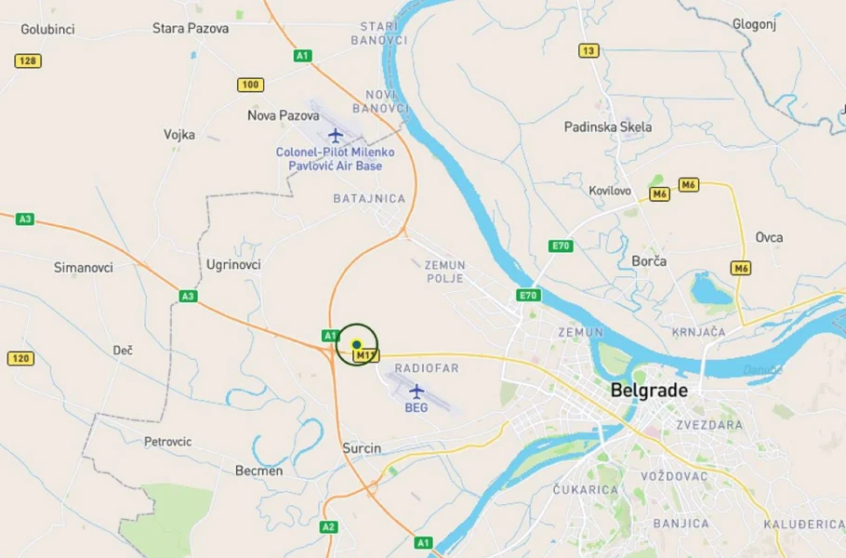Viewport: 846px width, 558px height.
Task: Click the Padinska Skela label
Action: pyautogui.click(x=608, y=127)
